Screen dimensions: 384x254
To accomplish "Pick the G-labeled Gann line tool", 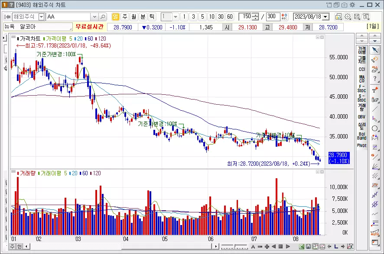I will pos(375,157).
